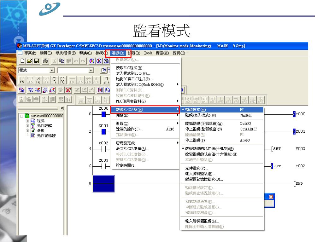Open the Tools menu
The image size is (323, 242).
(x=148, y=53)
